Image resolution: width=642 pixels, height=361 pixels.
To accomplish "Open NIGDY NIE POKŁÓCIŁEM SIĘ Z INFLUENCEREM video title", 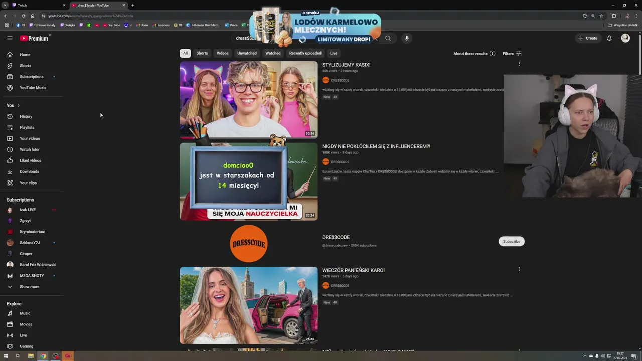I will (x=376, y=146).
